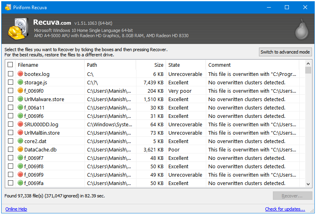Tick the checkbox for f_006a11
This screenshot has height=215, width=316.
(10, 107)
